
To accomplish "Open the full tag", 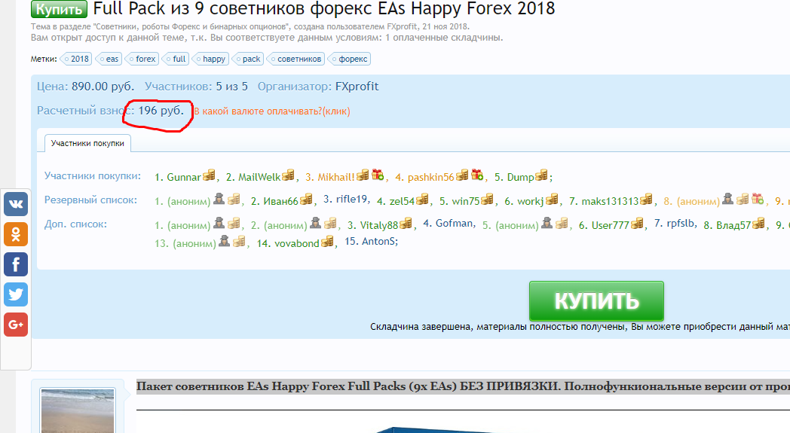I will 176,59.
